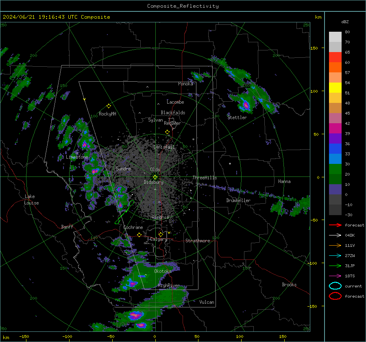366x342 pixels.
Task: Click the green aircraft track loop near Cochrane
Action: 125,212
